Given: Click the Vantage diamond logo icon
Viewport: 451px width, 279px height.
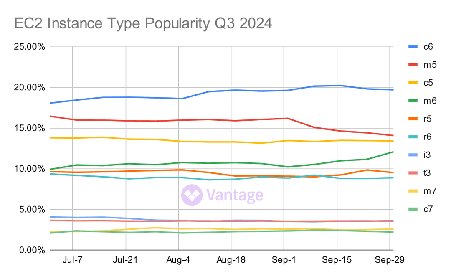Looking at the screenshot, I should coord(191,195).
